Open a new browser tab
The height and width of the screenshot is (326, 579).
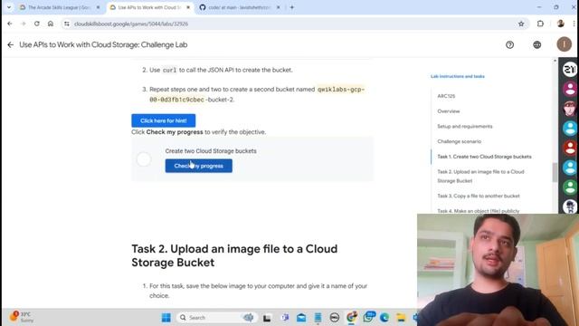coord(291,7)
